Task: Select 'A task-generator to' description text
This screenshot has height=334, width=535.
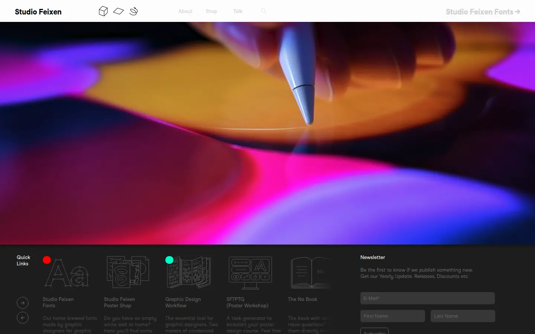Action: tap(249, 318)
